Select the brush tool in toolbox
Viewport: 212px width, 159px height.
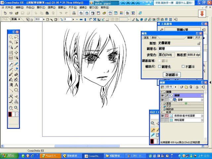[x=11, y=74]
